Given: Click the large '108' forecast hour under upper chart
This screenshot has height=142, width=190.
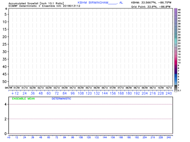Looking at the screenshot, I should tap(81, 93).
